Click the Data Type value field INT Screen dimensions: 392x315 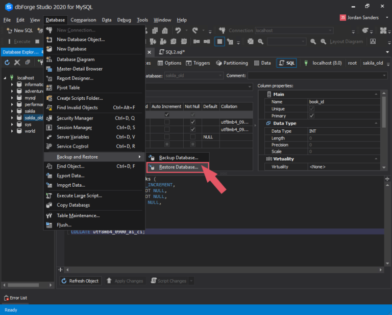coord(344,131)
